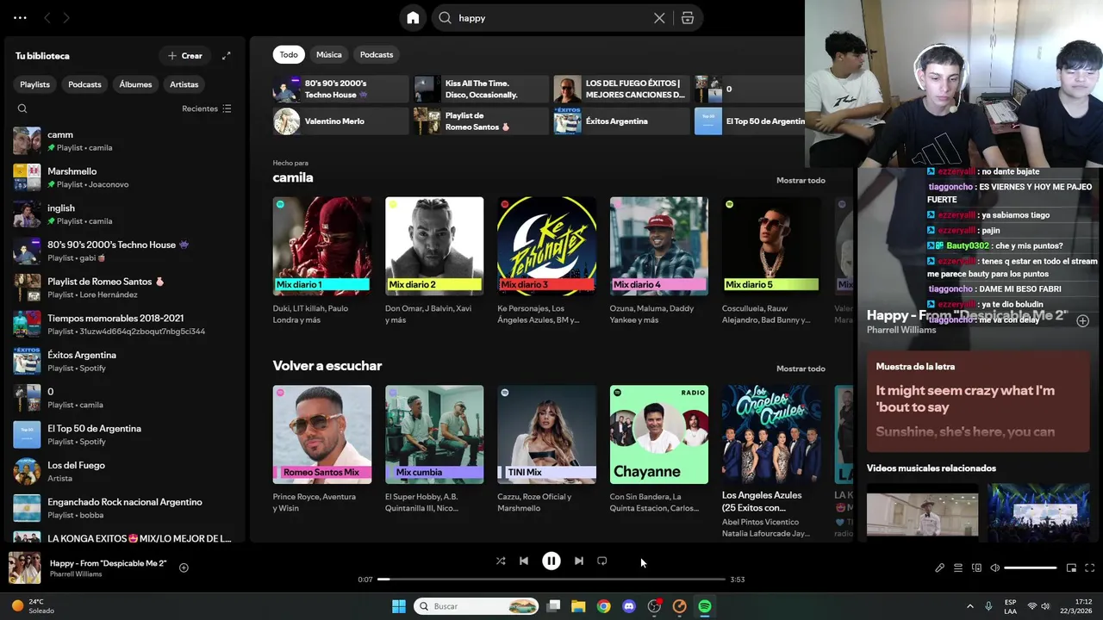
Task: Open Chrome from the taskbar
Action: (x=603, y=606)
